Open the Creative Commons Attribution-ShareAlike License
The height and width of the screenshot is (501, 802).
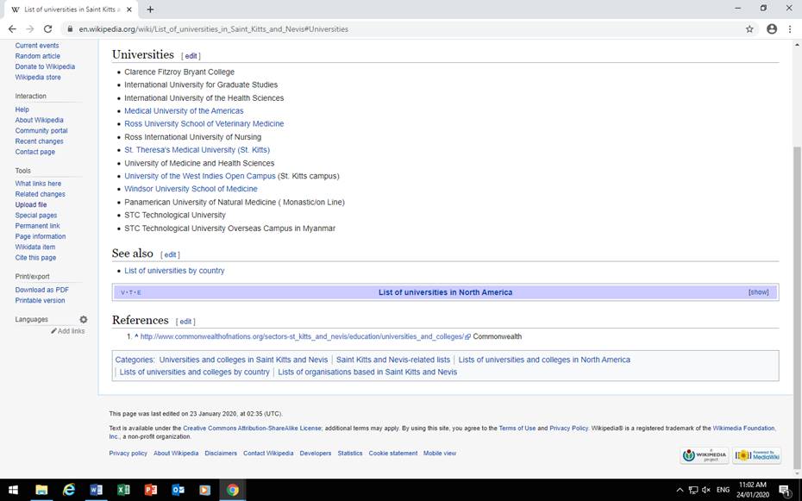click(252, 429)
